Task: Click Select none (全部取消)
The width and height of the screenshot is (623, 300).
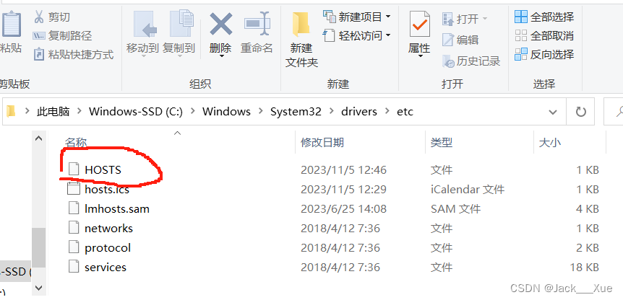Action: [x=544, y=35]
